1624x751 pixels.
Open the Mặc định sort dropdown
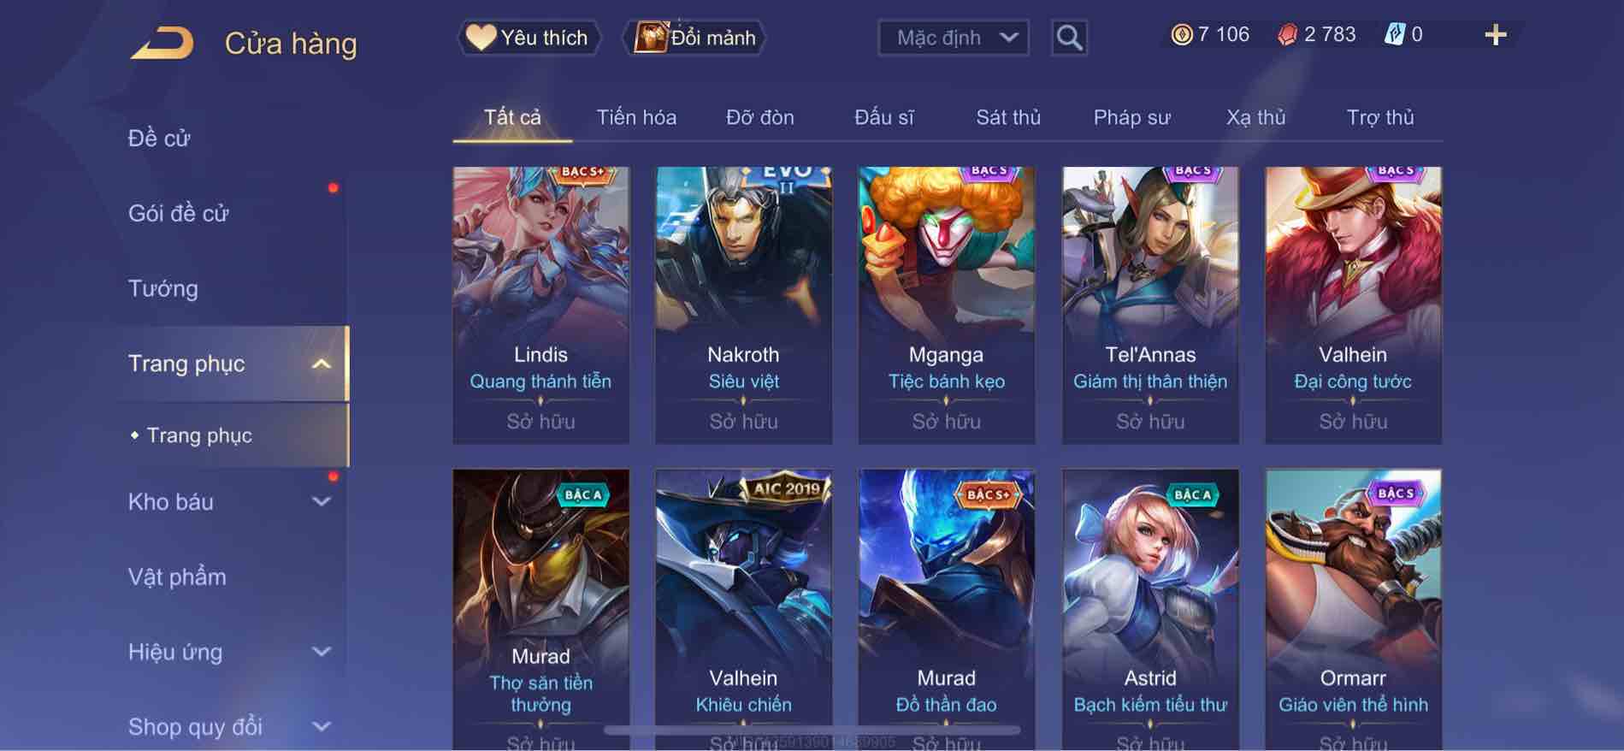pos(954,38)
